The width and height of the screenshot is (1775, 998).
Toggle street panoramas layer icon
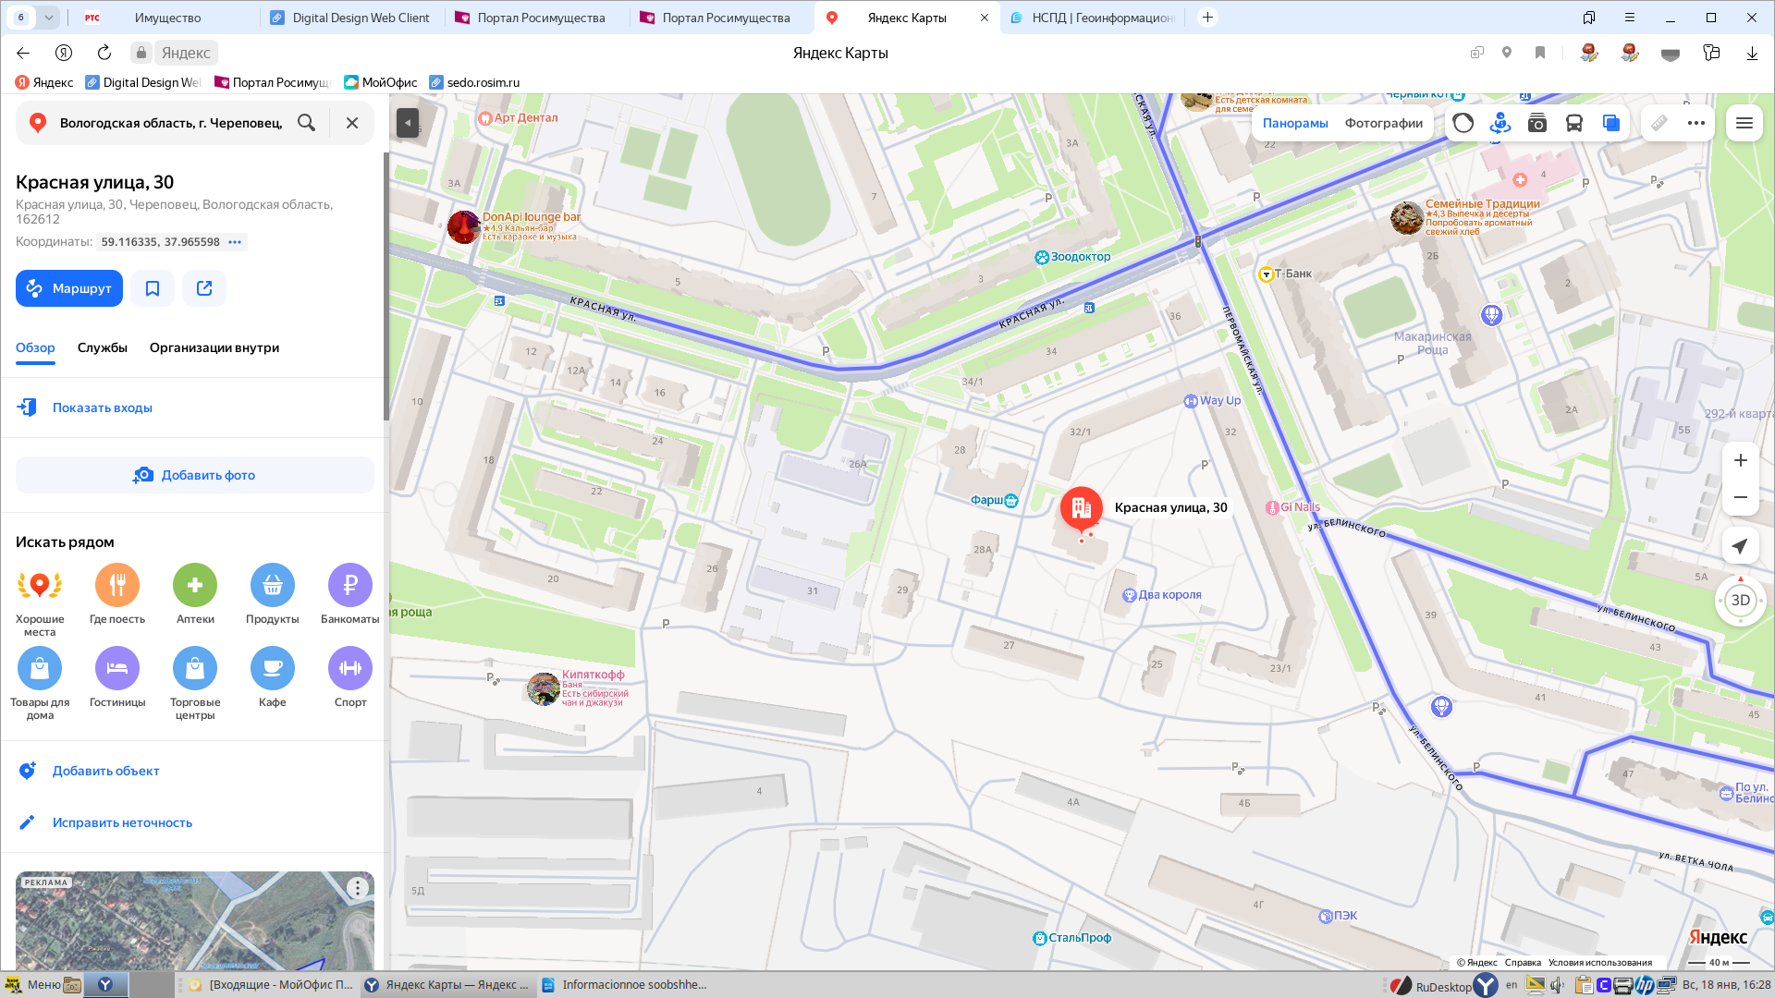tap(1500, 123)
